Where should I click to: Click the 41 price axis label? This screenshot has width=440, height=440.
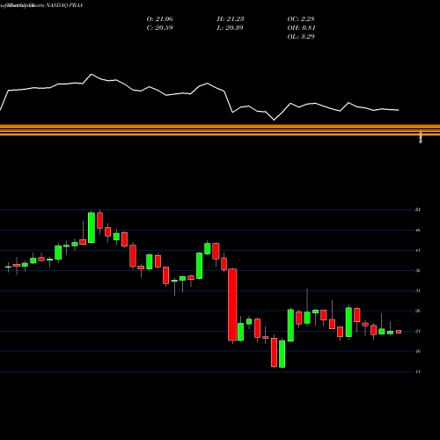coord(418,250)
